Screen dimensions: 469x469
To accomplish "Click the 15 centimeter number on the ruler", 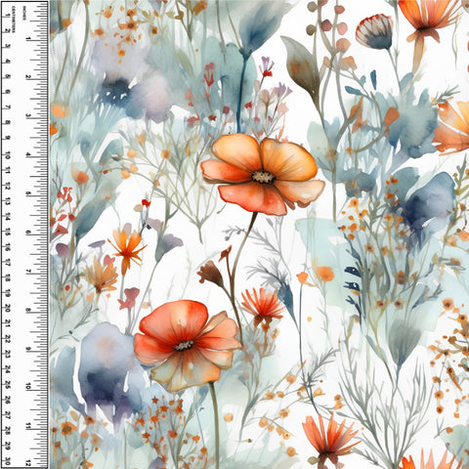I will (8, 232).
